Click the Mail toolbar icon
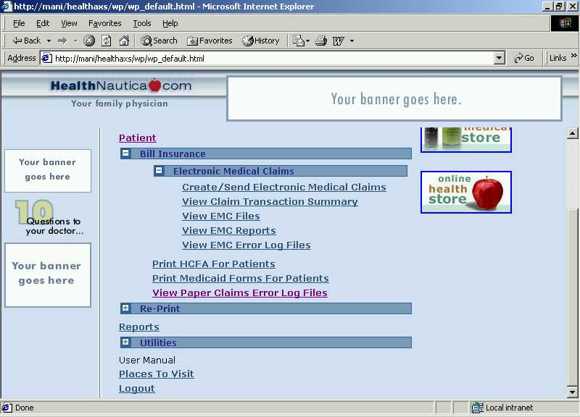The height and width of the screenshot is (417, 580). [298, 41]
